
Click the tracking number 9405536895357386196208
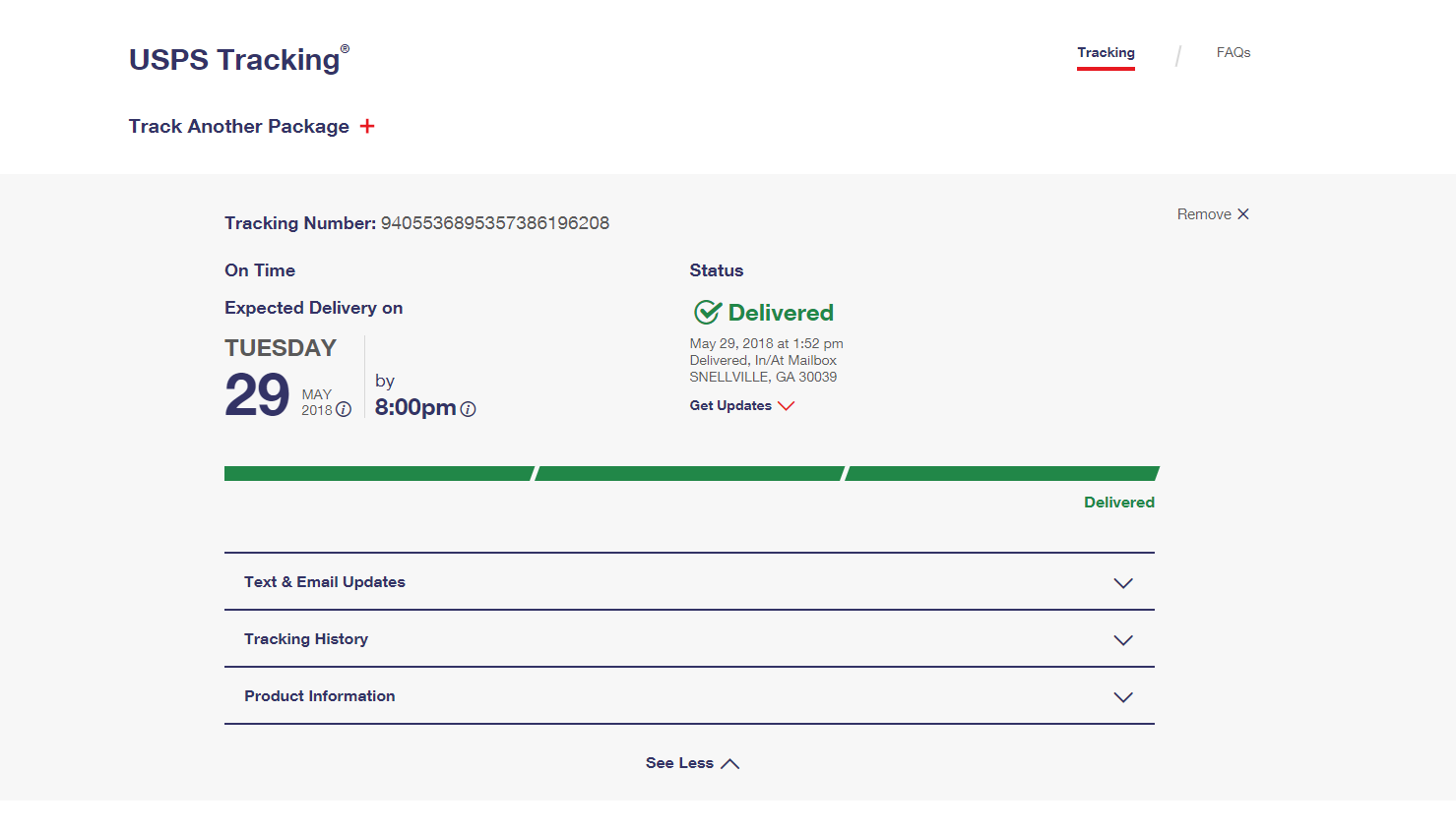coord(495,223)
